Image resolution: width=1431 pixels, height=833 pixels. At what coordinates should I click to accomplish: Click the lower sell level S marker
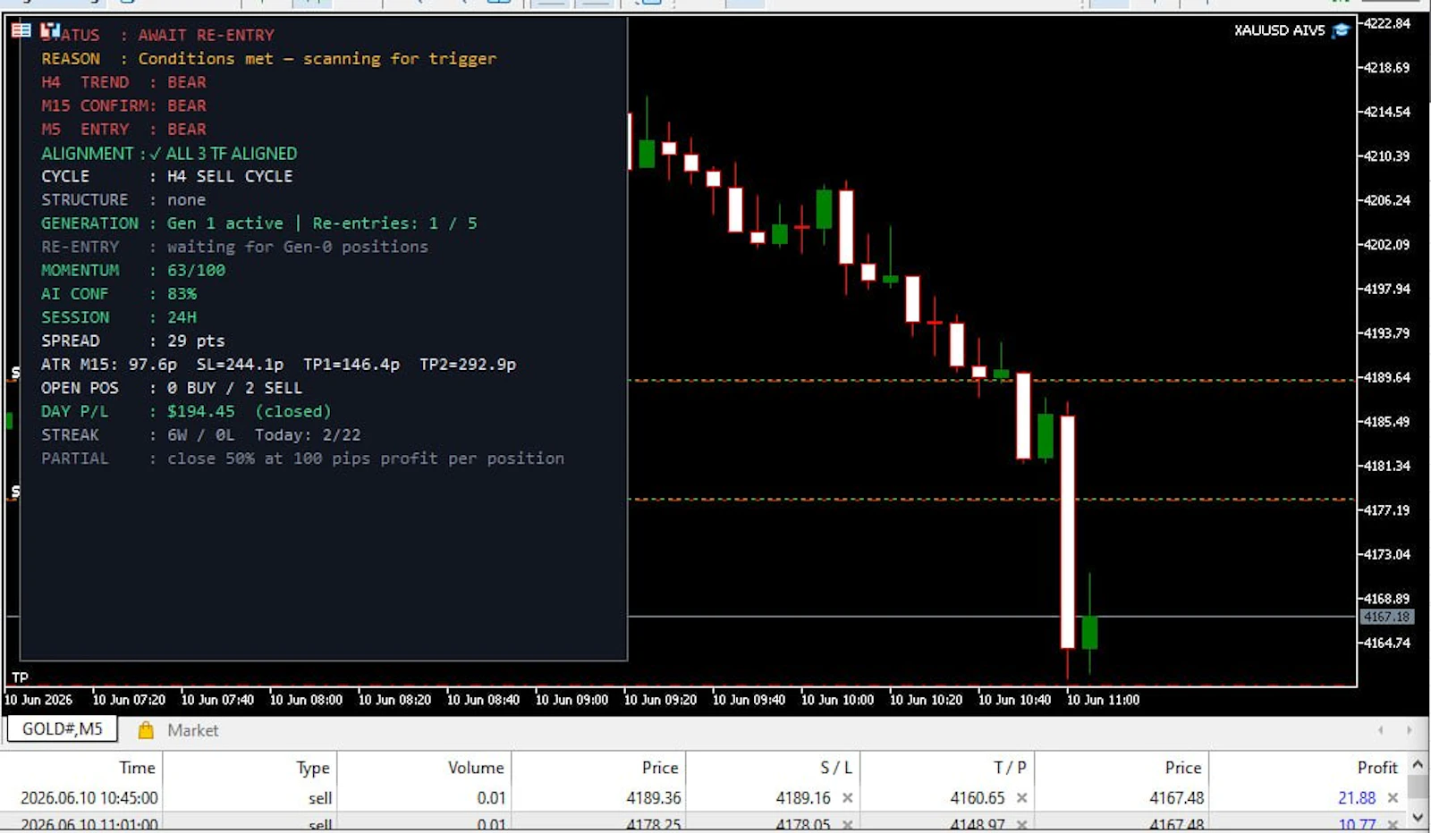15,492
